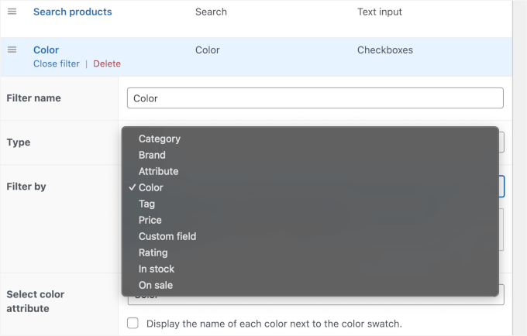
Task: Enable display color name next to swatch checkbox
Action: [133, 323]
